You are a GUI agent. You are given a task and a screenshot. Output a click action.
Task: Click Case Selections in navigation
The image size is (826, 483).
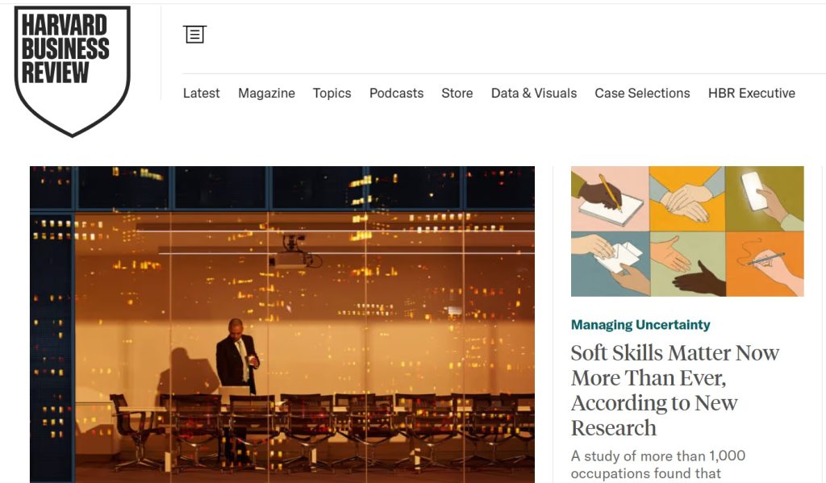click(642, 94)
